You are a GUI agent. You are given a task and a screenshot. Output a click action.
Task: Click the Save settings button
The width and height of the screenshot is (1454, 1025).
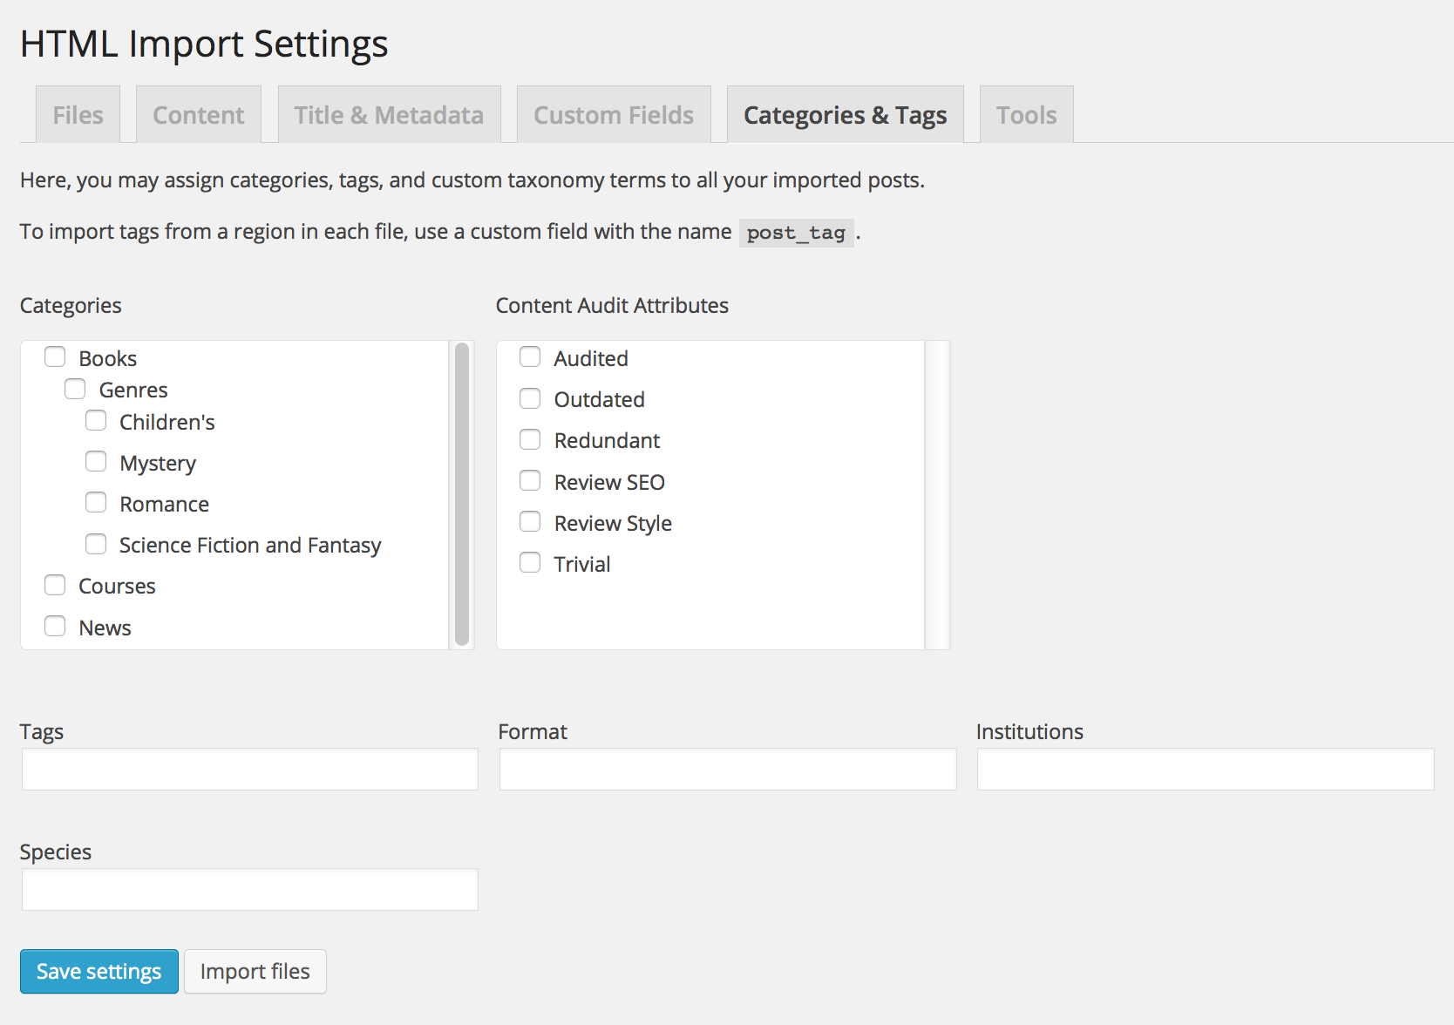click(99, 971)
